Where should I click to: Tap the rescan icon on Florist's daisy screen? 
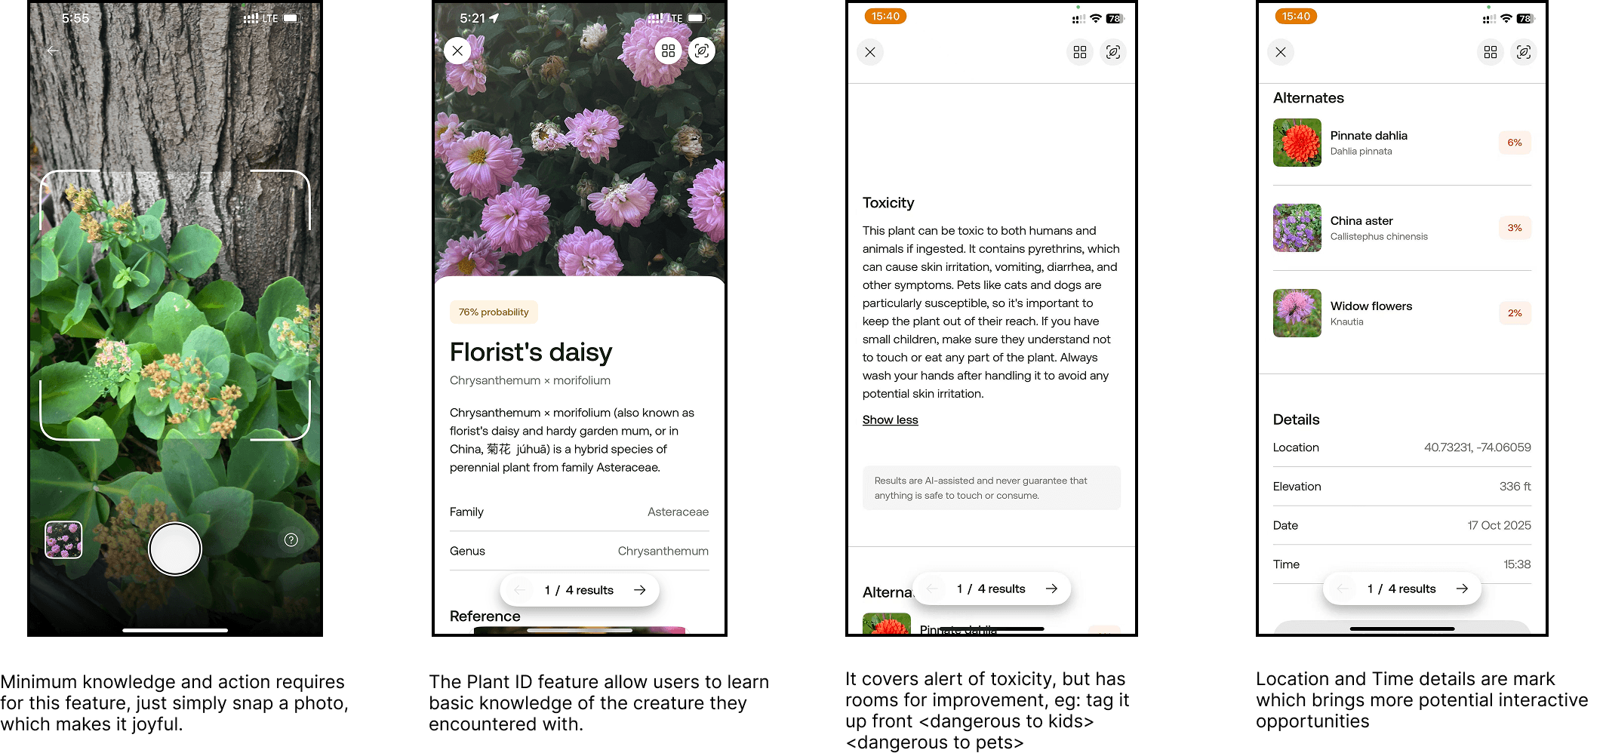tap(702, 51)
